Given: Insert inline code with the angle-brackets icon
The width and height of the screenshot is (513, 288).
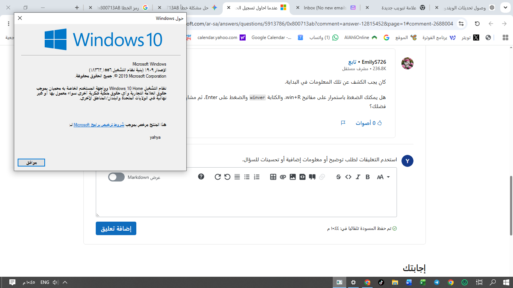Looking at the screenshot, I should click(348, 177).
